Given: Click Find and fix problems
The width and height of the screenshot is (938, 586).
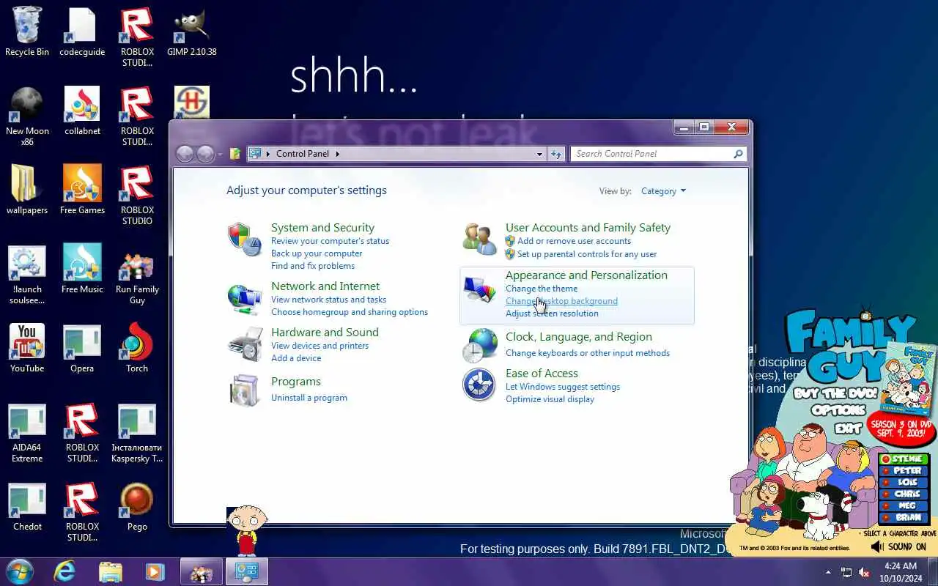Looking at the screenshot, I should [313, 266].
